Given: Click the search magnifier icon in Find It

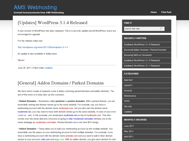Looking at the screenshot, I should 161,28.
